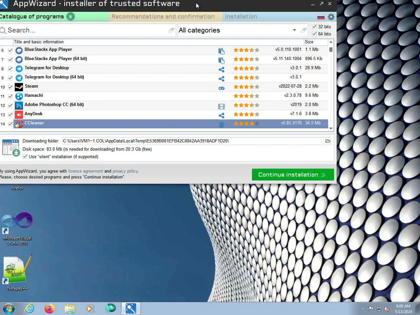
Task: Open Internet Explorer from the taskbar
Action: 30,308
